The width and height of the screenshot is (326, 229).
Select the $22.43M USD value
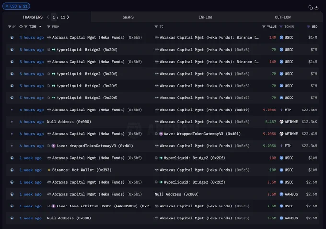(x=309, y=134)
